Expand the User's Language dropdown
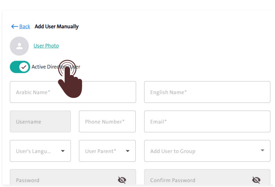275x187 pixels. pos(63,151)
